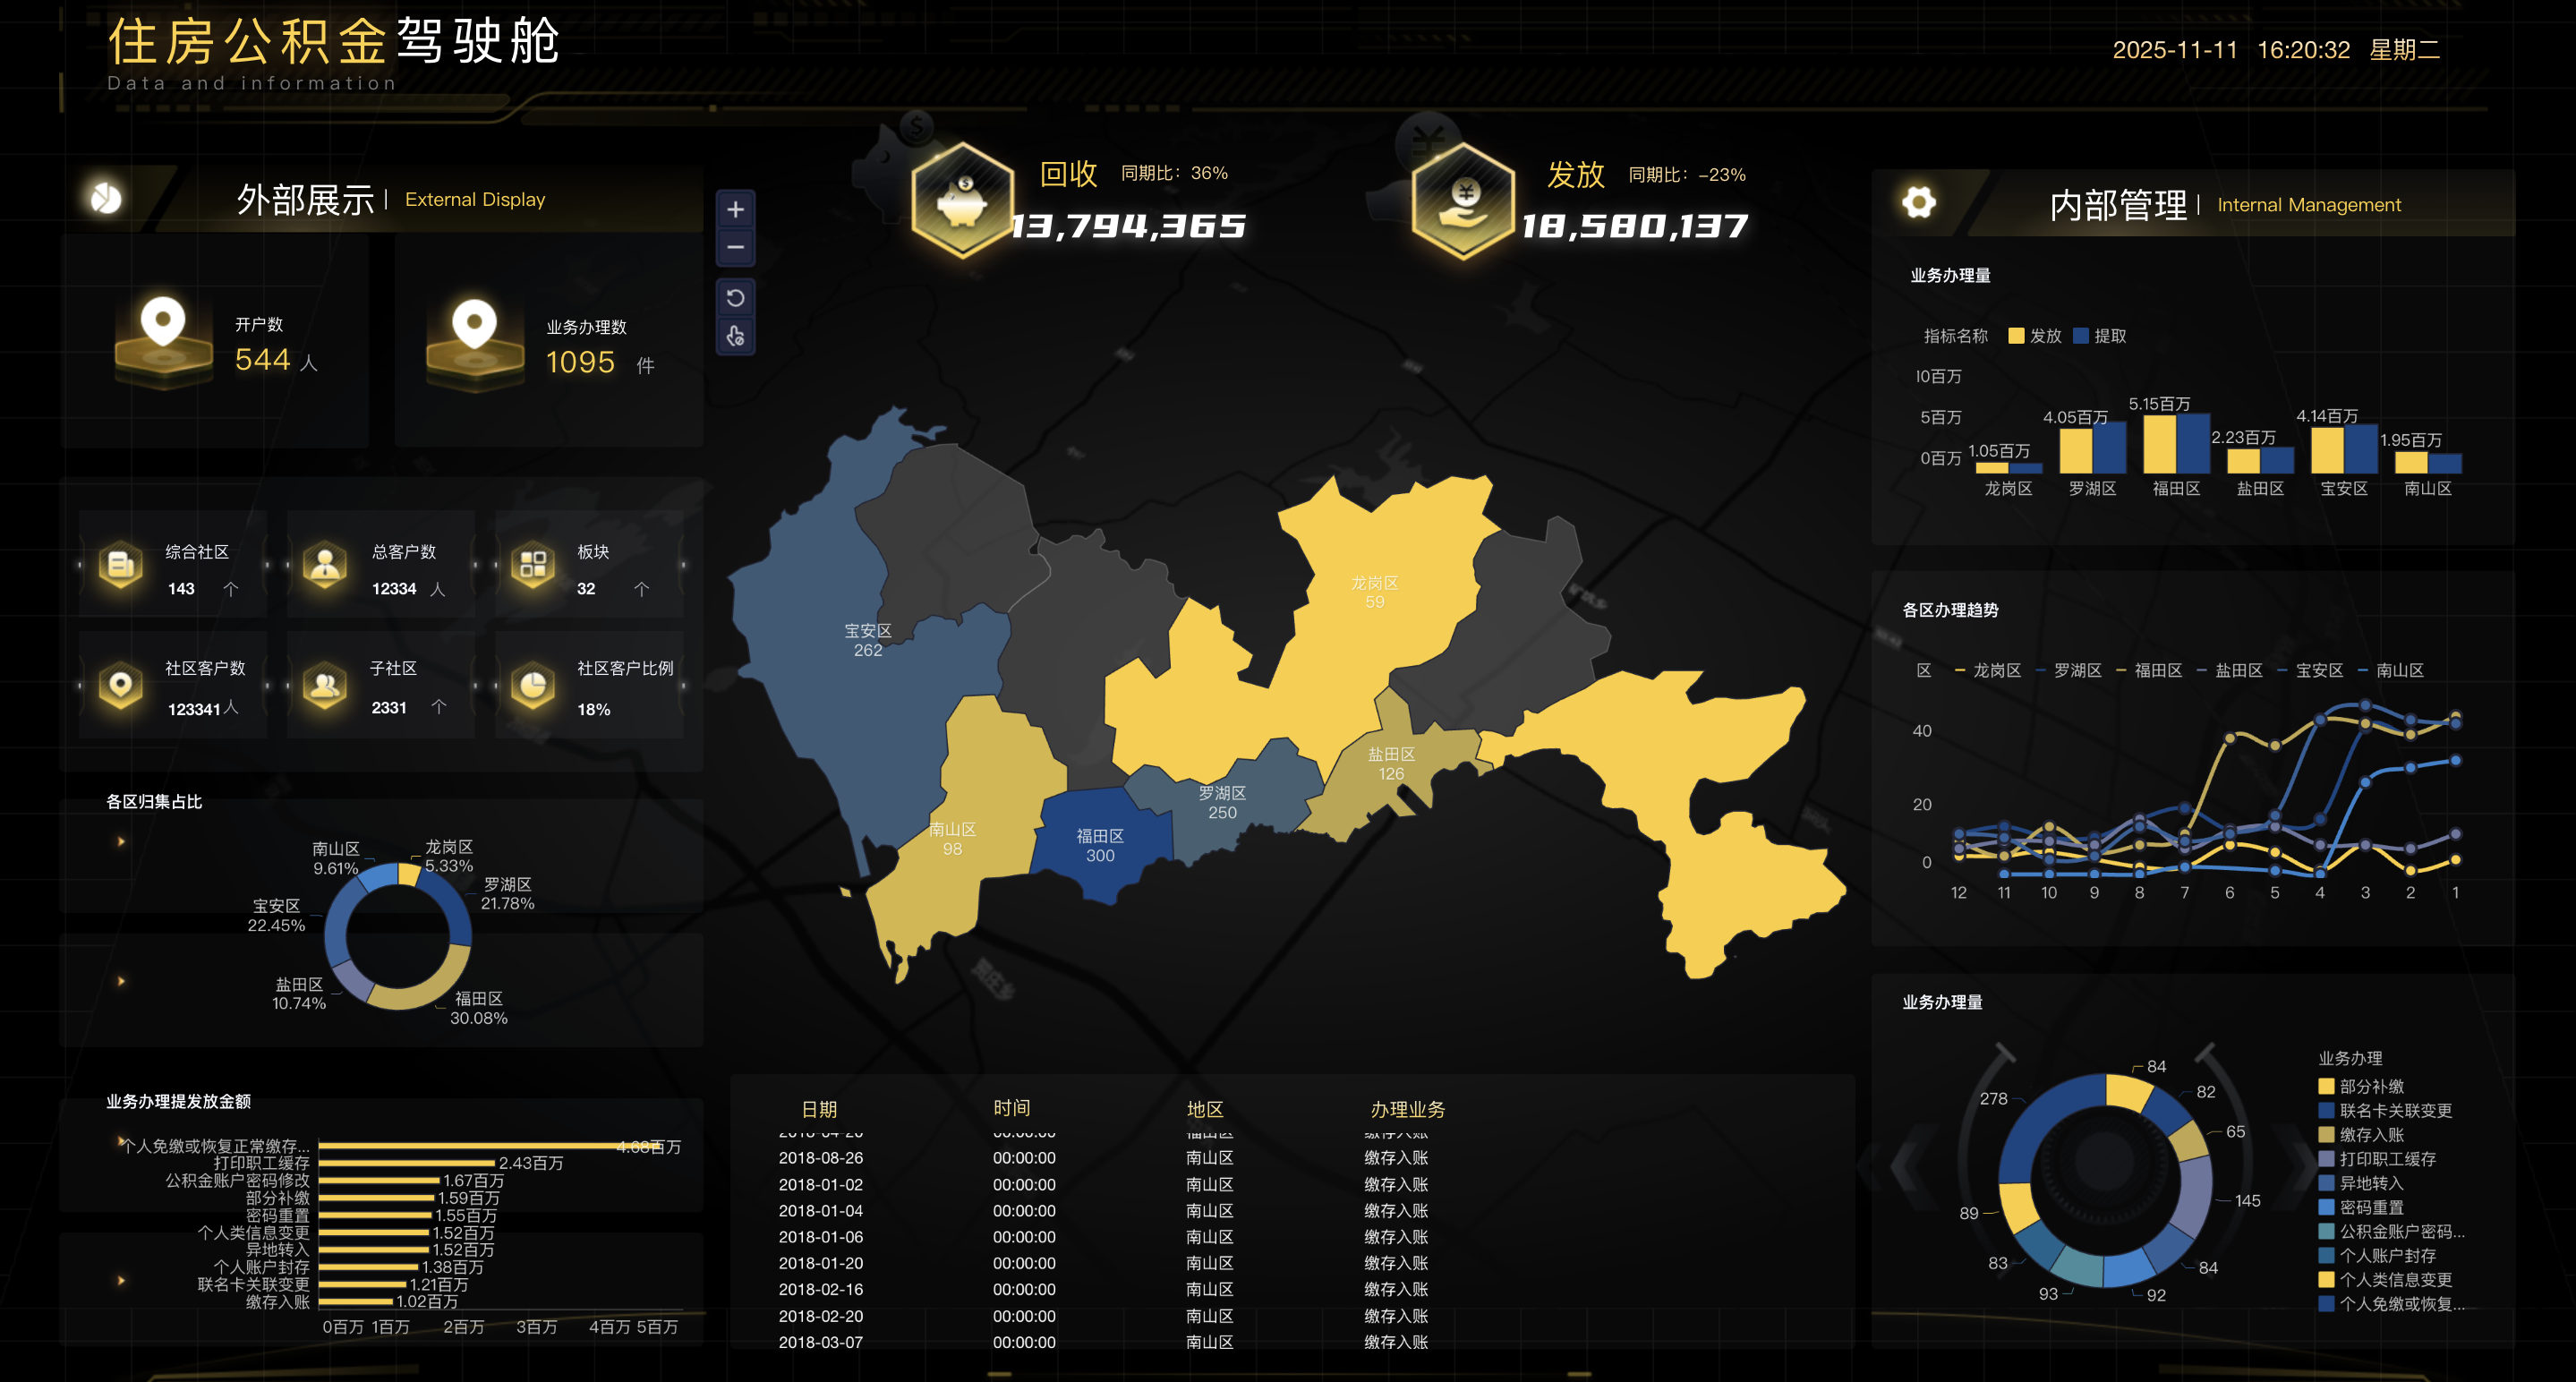Click the map zoom in button

pyautogui.click(x=735, y=210)
